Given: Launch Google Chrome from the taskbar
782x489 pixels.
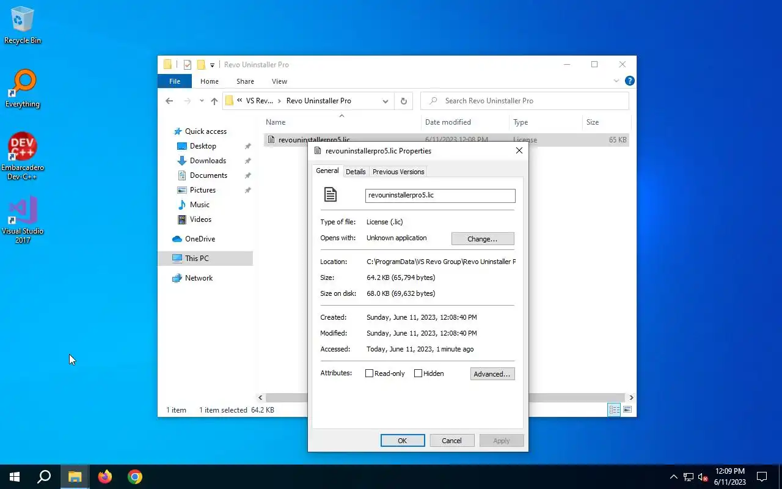Looking at the screenshot, I should coord(135,477).
